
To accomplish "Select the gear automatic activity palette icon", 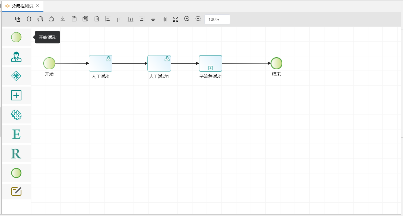I will [16, 115].
